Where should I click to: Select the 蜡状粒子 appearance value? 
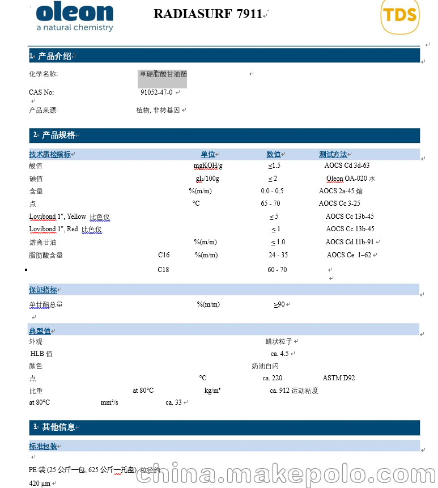pos(279,341)
